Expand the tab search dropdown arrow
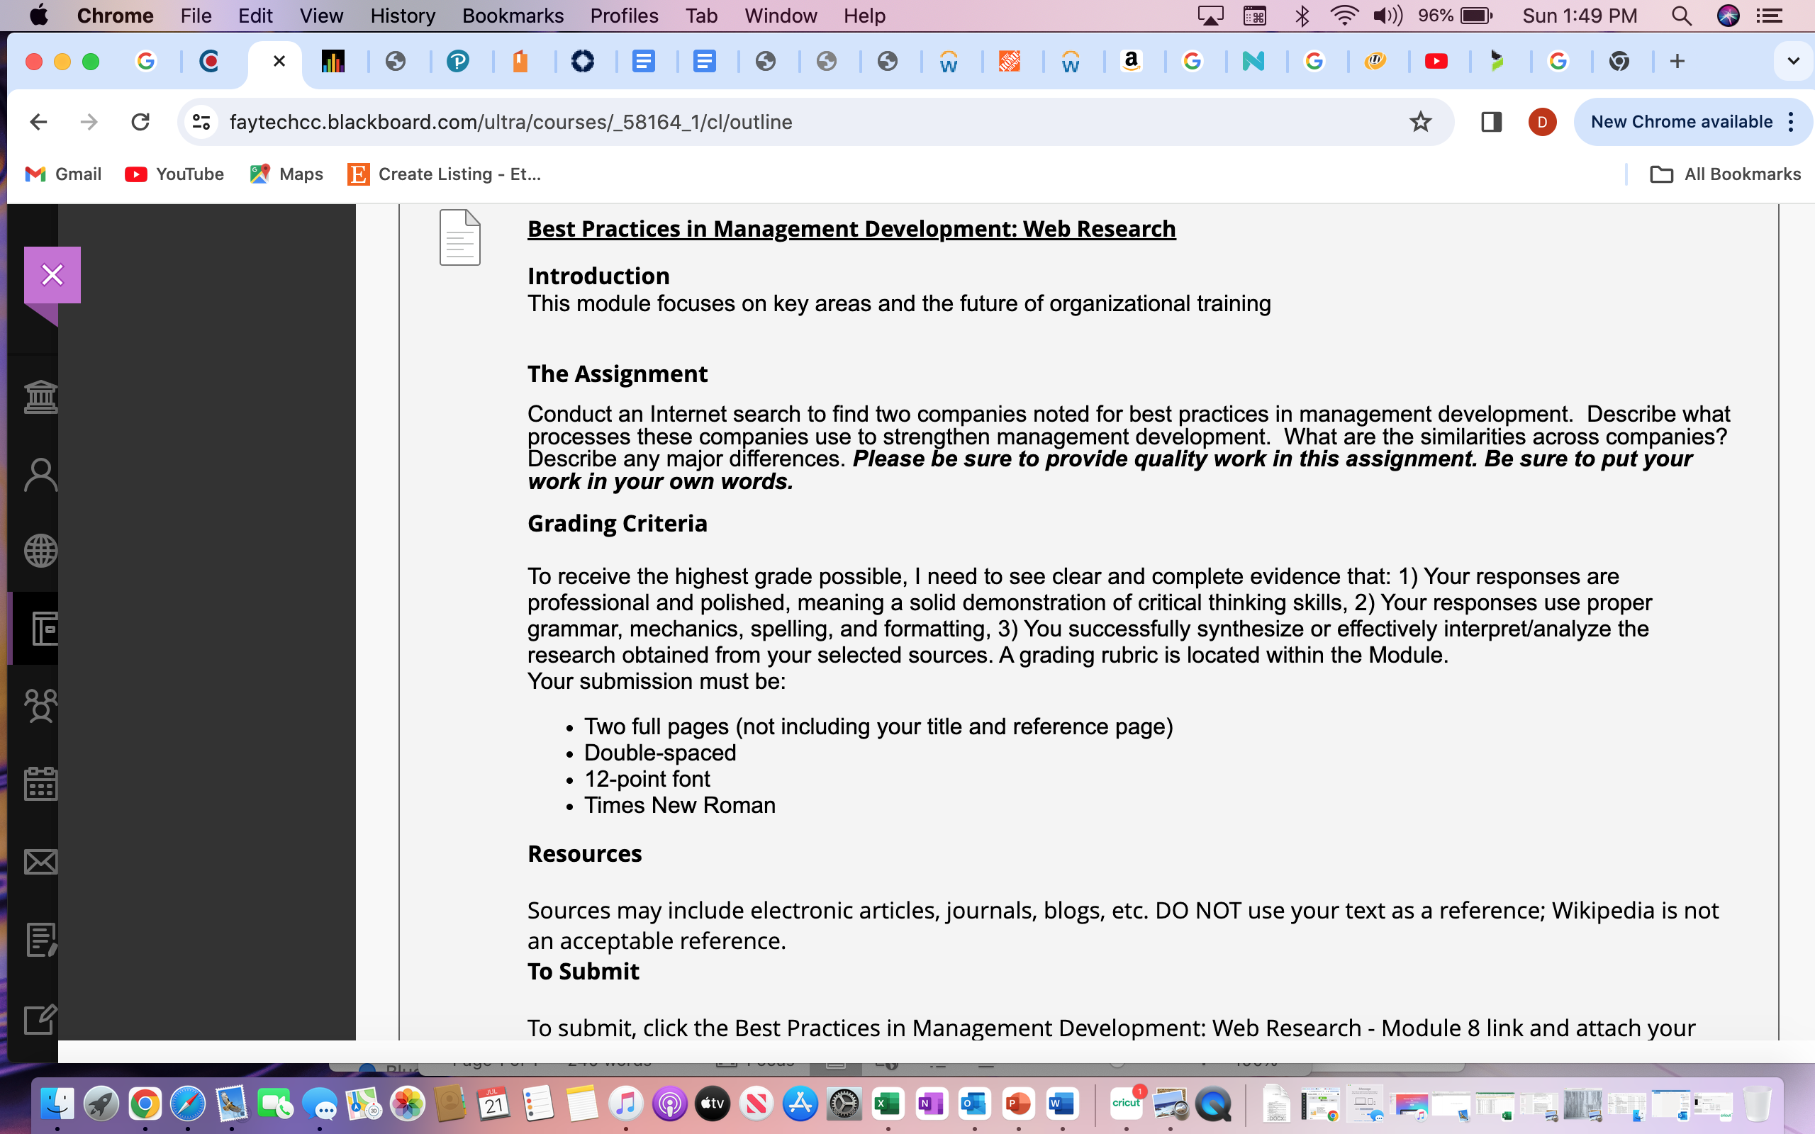 tap(1793, 61)
